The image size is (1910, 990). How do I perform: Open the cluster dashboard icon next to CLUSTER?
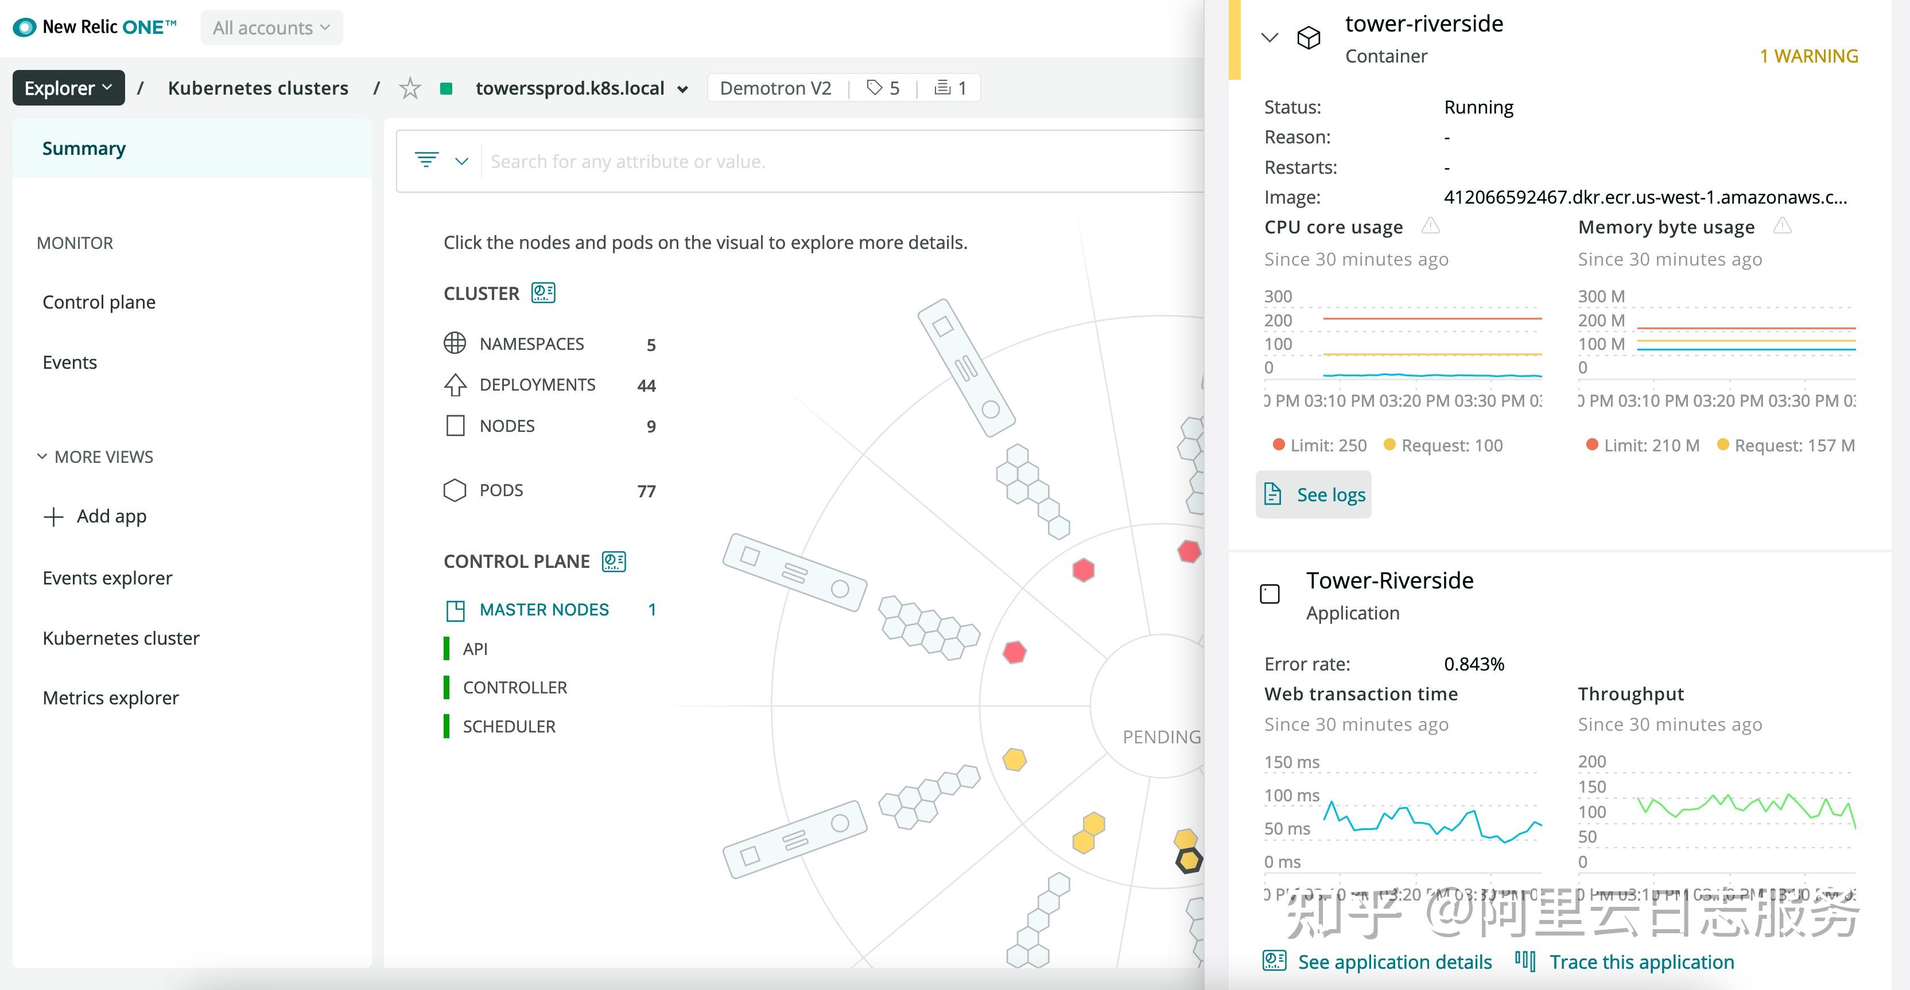click(544, 293)
